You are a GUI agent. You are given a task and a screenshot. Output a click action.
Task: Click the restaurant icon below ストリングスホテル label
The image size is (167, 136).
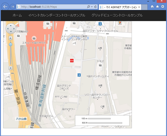coord(74,43)
